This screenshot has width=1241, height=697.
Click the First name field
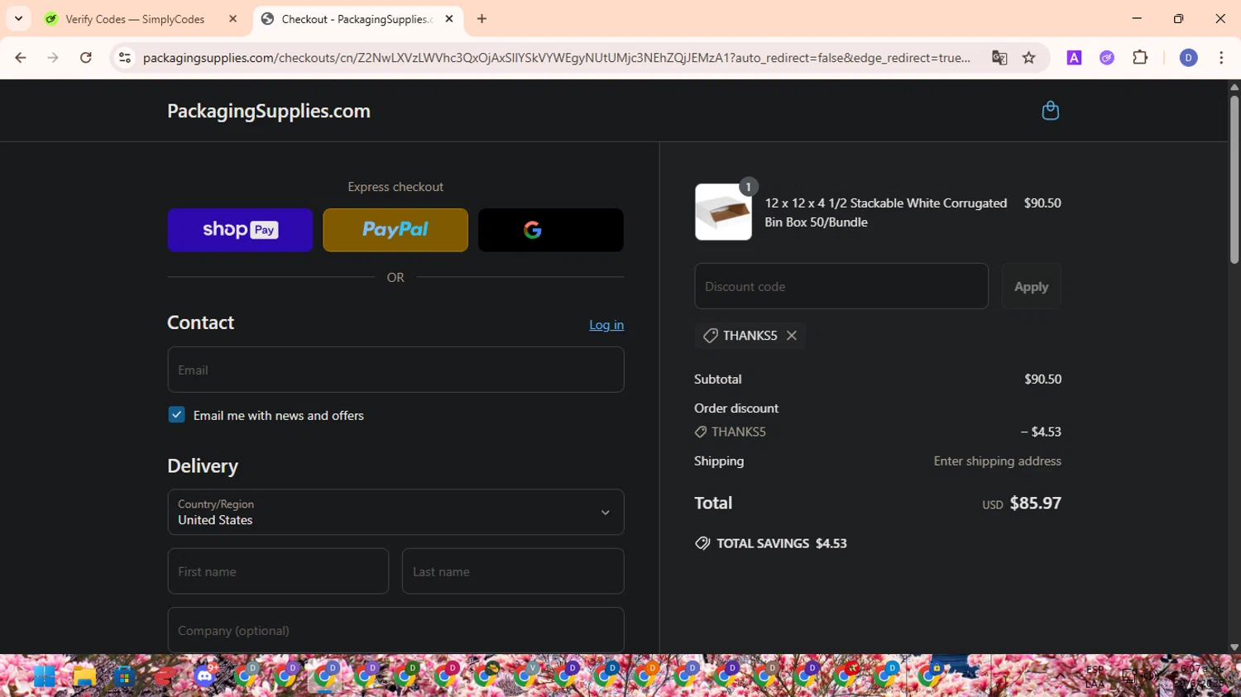(x=278, y=571)
